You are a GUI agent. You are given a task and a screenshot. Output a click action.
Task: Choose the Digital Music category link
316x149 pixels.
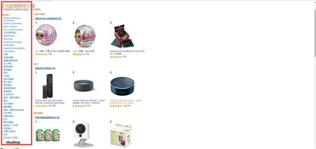9,36
